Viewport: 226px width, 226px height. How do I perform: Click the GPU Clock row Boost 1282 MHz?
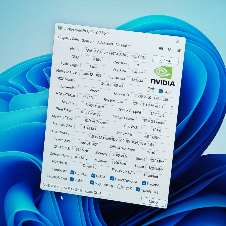point(156,161)
